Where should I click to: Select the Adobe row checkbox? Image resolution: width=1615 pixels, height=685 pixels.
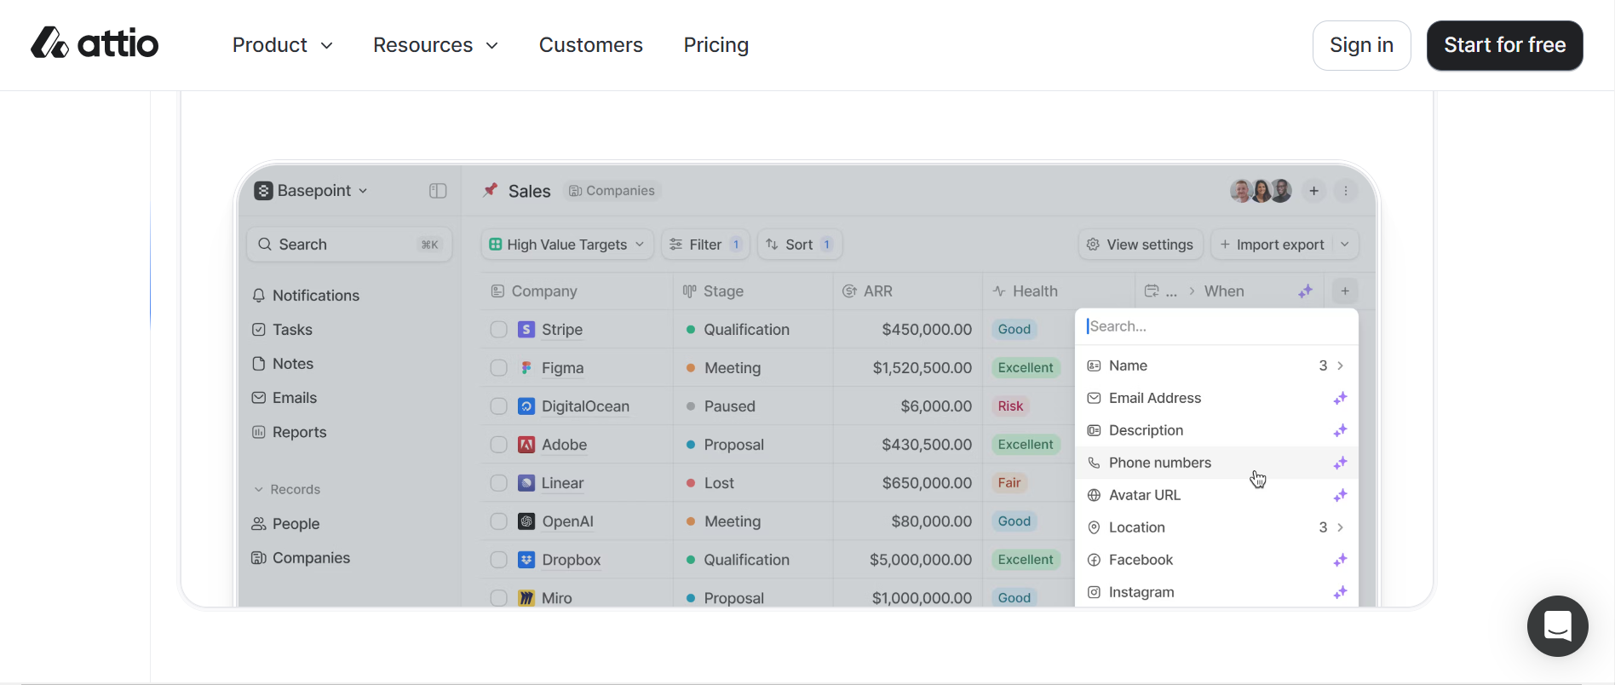point(498,444)
